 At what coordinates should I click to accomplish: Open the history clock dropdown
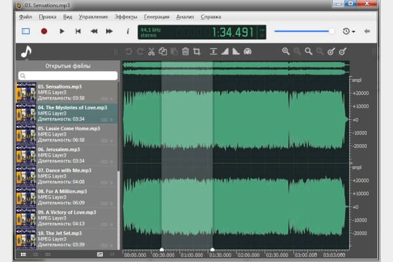click(348, 31)
